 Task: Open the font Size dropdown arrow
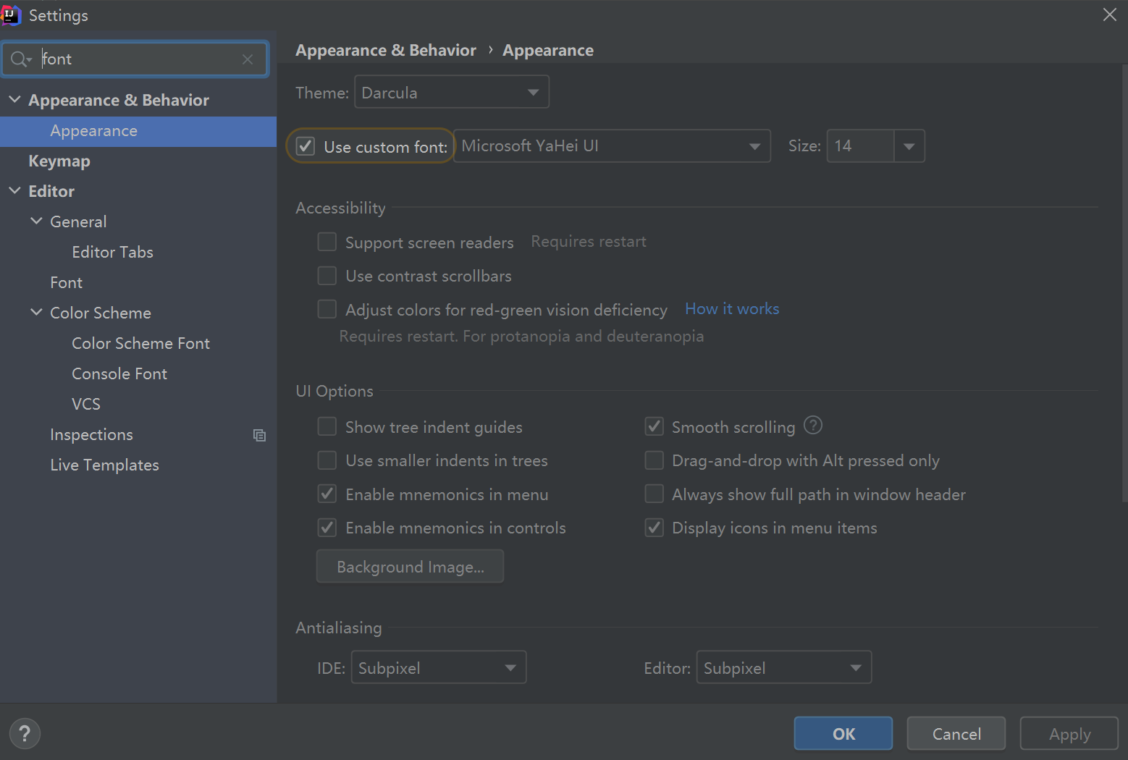[909, 146]
